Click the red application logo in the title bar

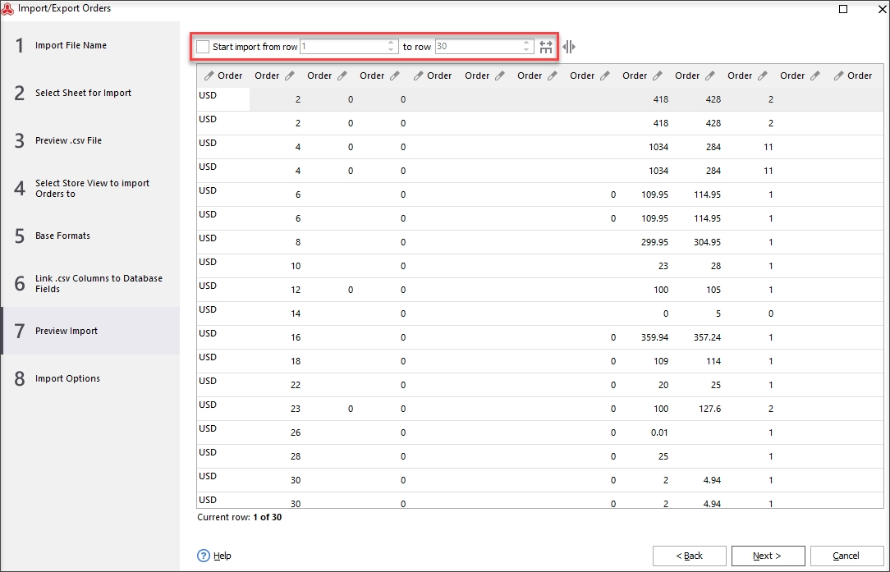[8, 8]
